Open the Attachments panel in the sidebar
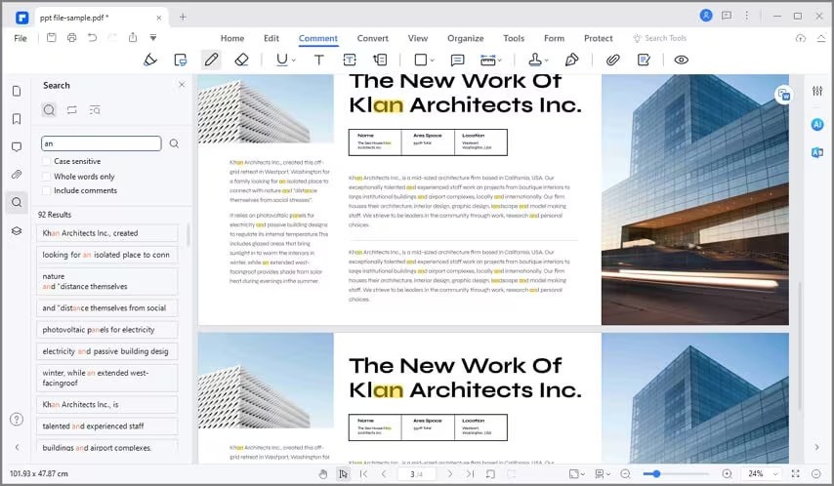Image resolution: width=834 pixels, height=486 pixels. 17,175
